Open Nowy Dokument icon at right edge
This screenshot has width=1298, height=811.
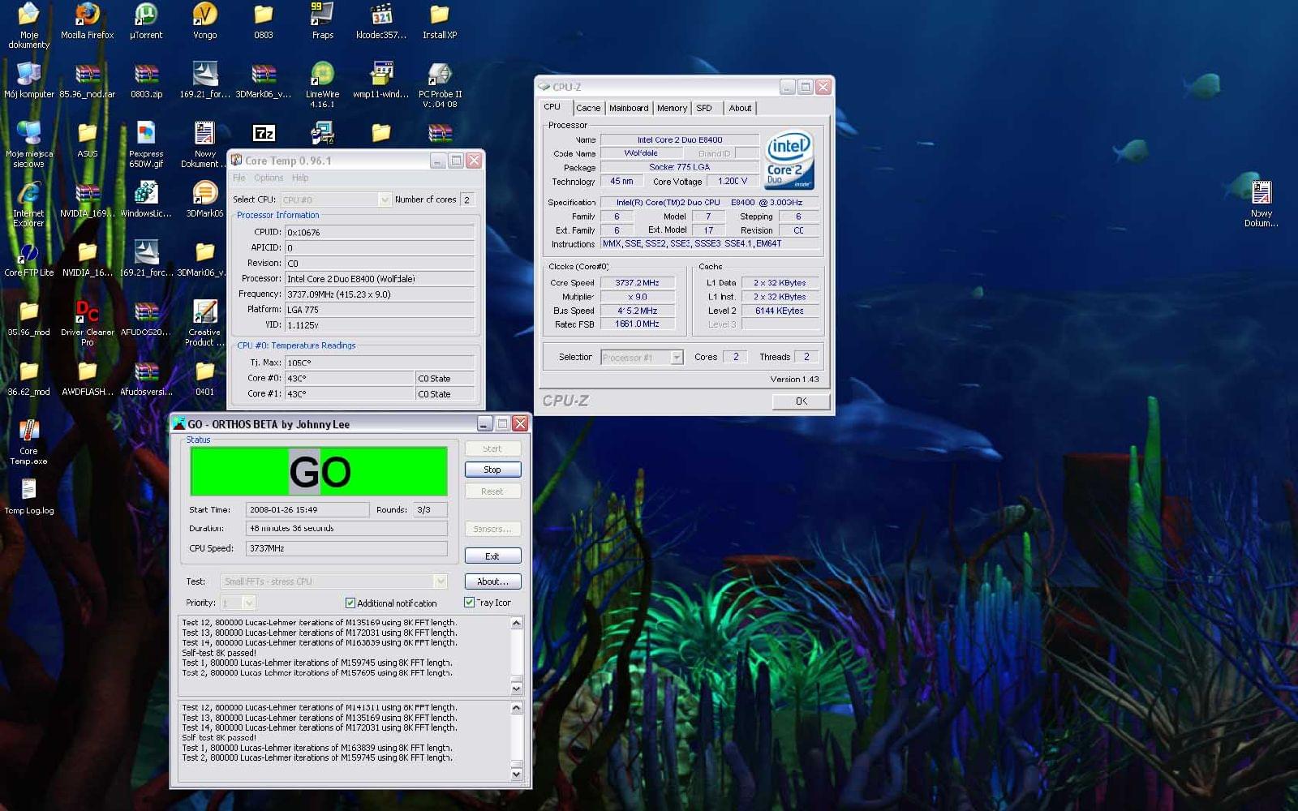1261,204
